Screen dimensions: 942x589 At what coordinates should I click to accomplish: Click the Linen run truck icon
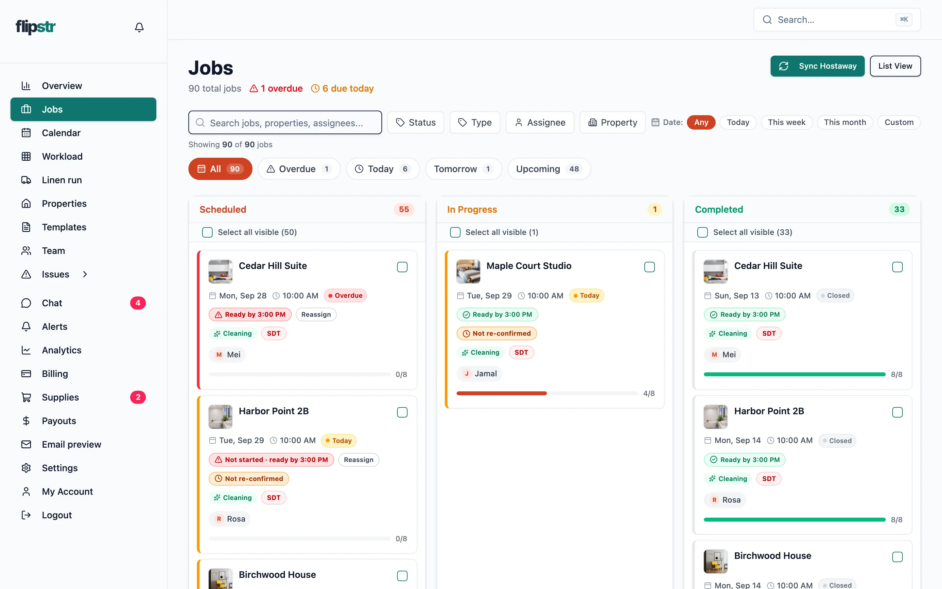click(x=26, y=180)
